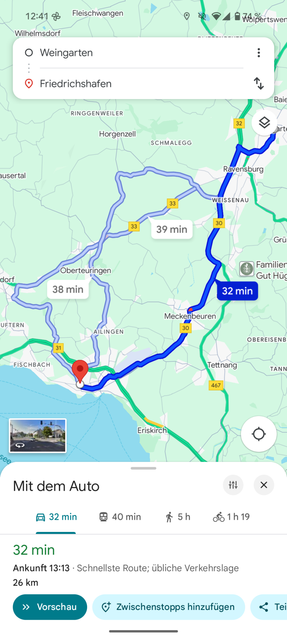Open the map layers selector
287x639 pixels.
(264, 123)
